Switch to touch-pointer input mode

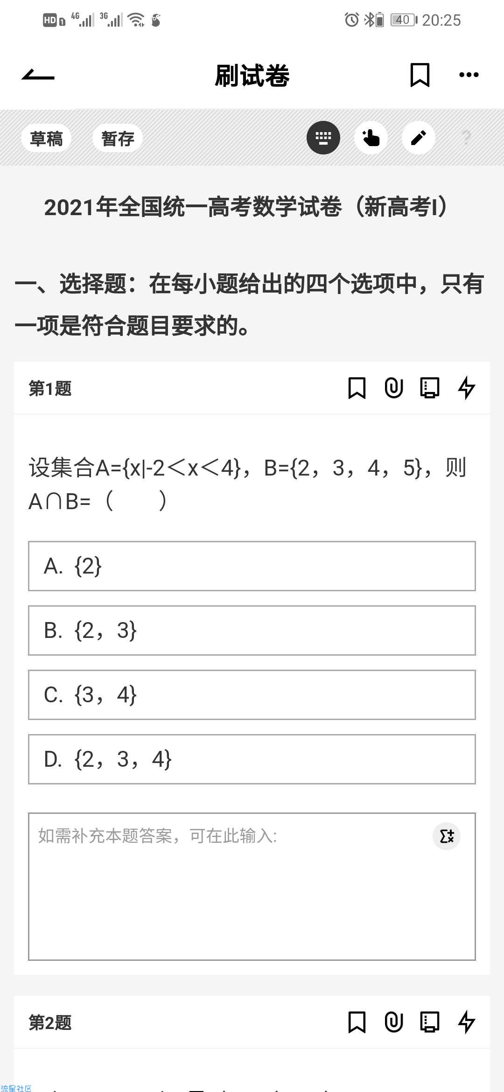(x=371, y=138)
